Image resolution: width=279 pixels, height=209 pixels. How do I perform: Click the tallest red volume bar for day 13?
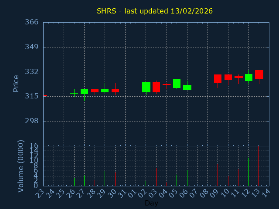(x=259, y=166)
